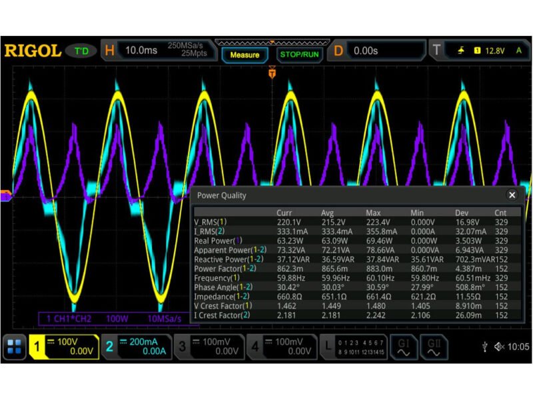Image resolution: width=533 pixels, height=400 pixels.
Task: Open logic analyzer L digital channels
Action: click(x=354, y=347)
